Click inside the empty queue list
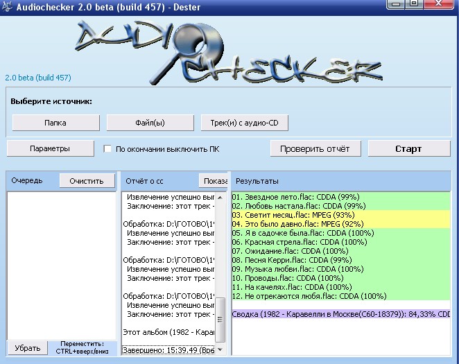 tap(61, 263)
